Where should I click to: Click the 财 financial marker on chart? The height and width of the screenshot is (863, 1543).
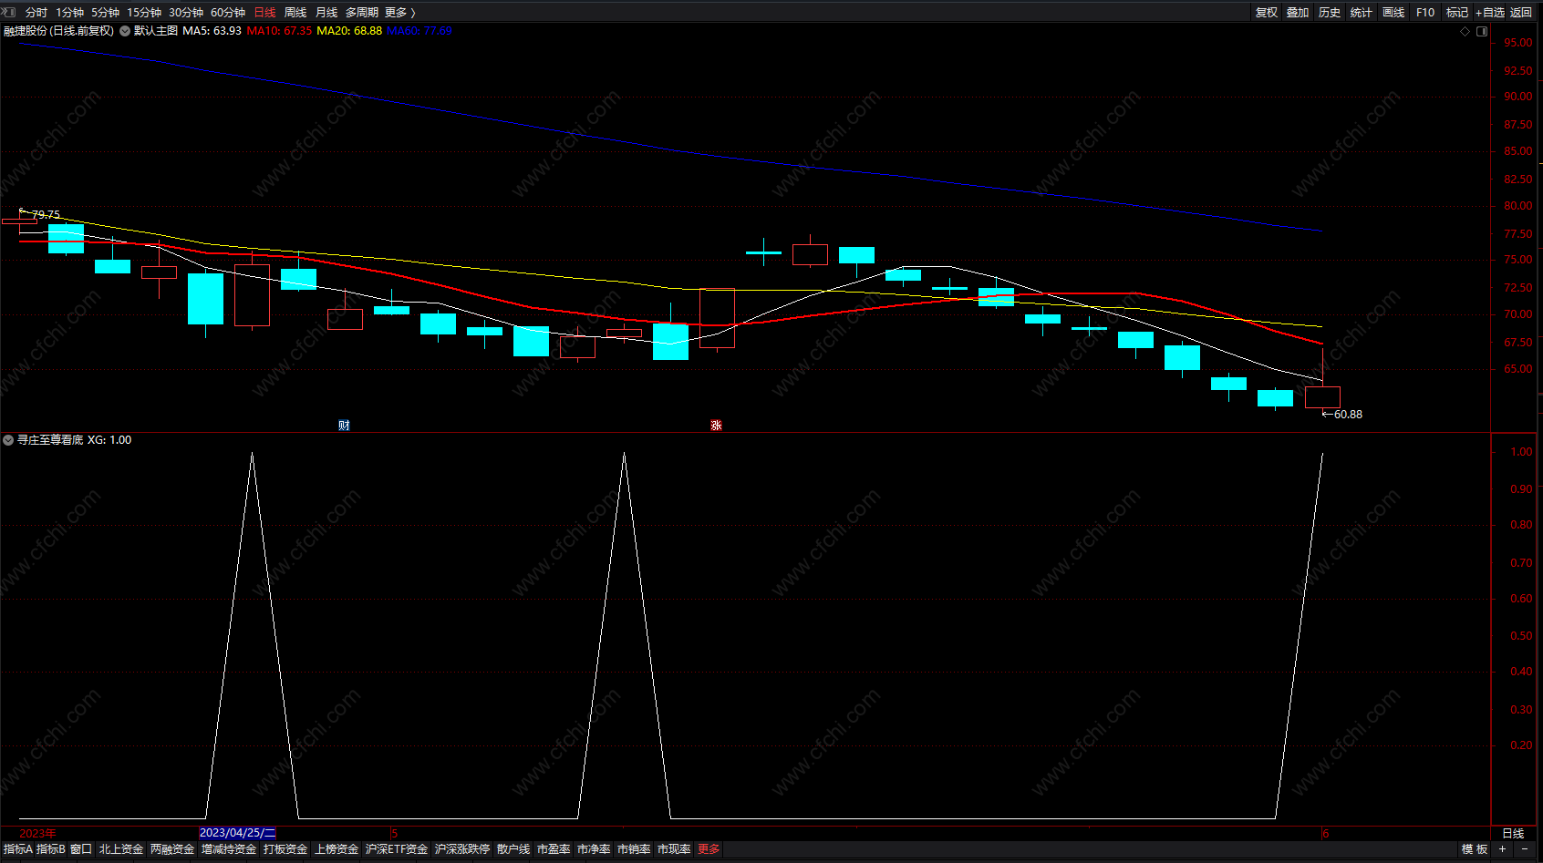[344, 426]
